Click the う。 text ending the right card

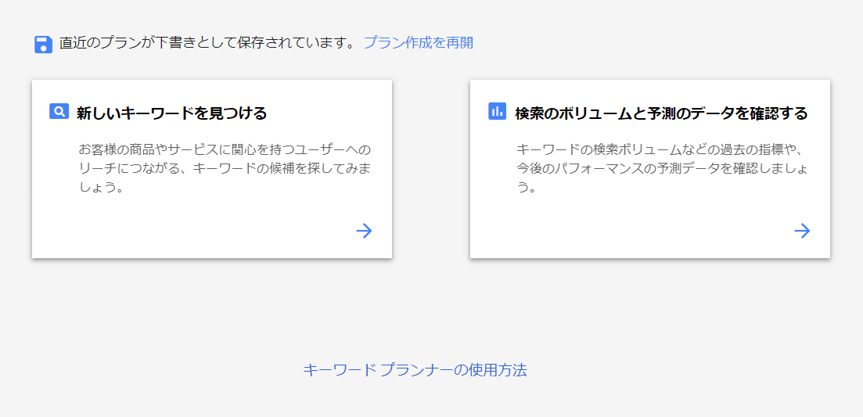click(526, 188)
